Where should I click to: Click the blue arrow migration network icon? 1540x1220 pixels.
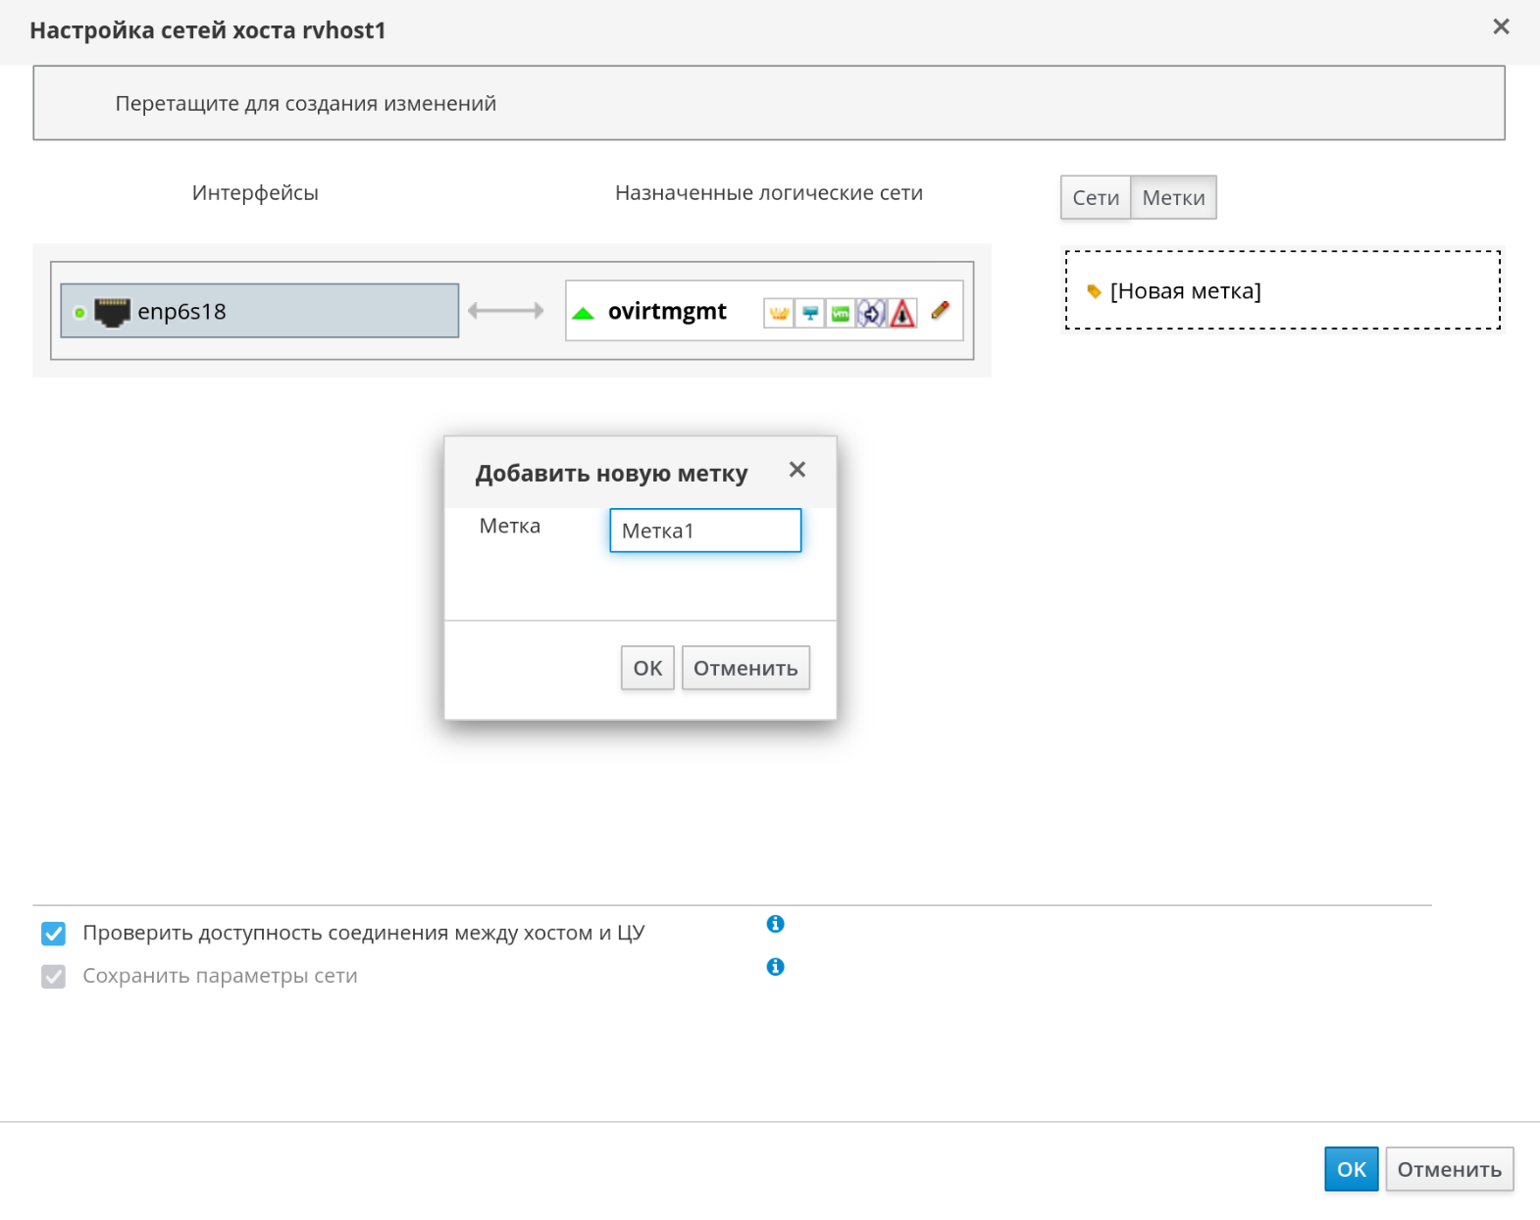tap(871, 313)
